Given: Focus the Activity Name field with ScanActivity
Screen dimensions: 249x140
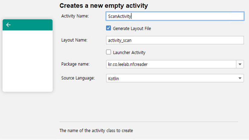Looking at the screenshot, I should (x=175, y=16).
